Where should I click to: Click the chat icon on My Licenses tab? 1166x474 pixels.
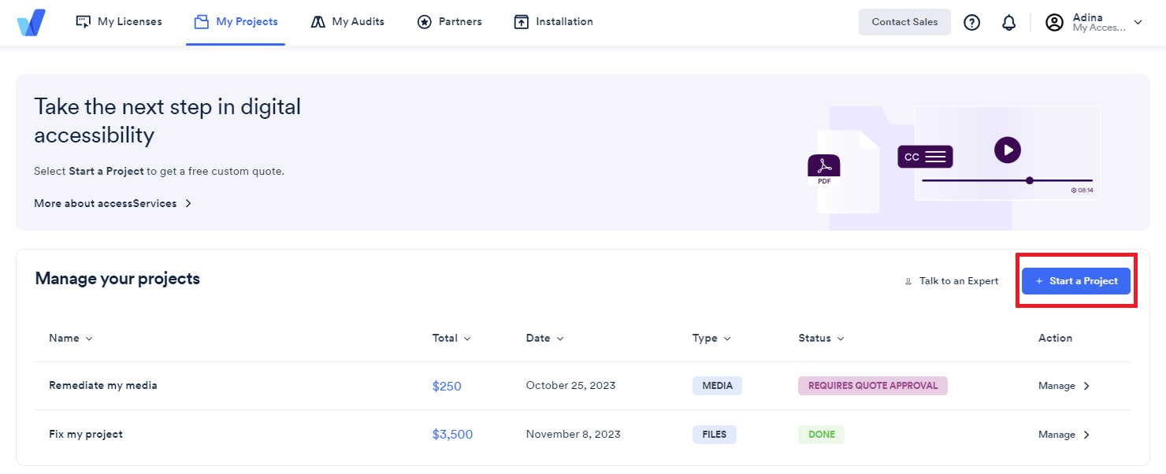click(84, 21)
